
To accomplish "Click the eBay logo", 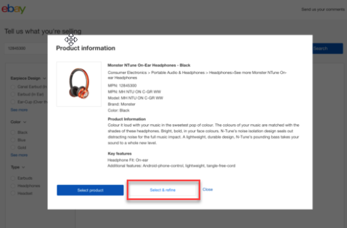I will point(13,9).
